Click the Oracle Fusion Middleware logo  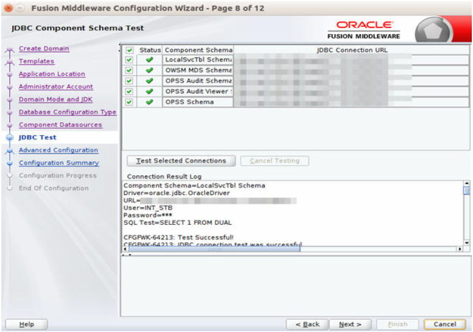[x=363, y=30]
